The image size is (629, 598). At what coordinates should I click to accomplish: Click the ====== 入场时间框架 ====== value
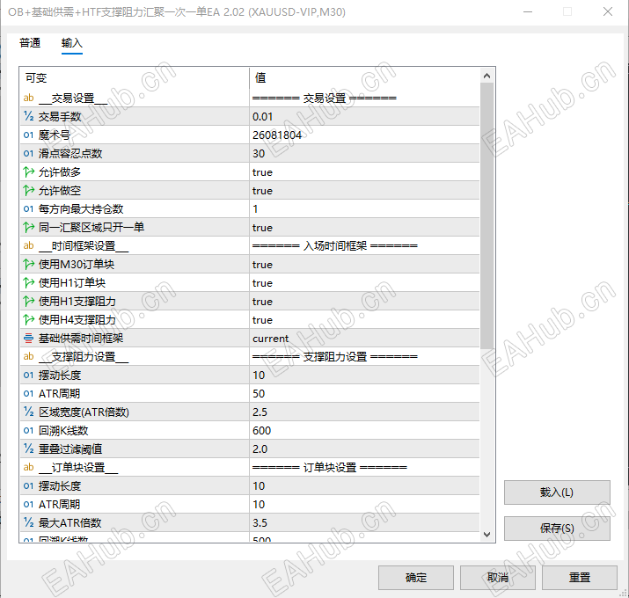coord(334,245)
